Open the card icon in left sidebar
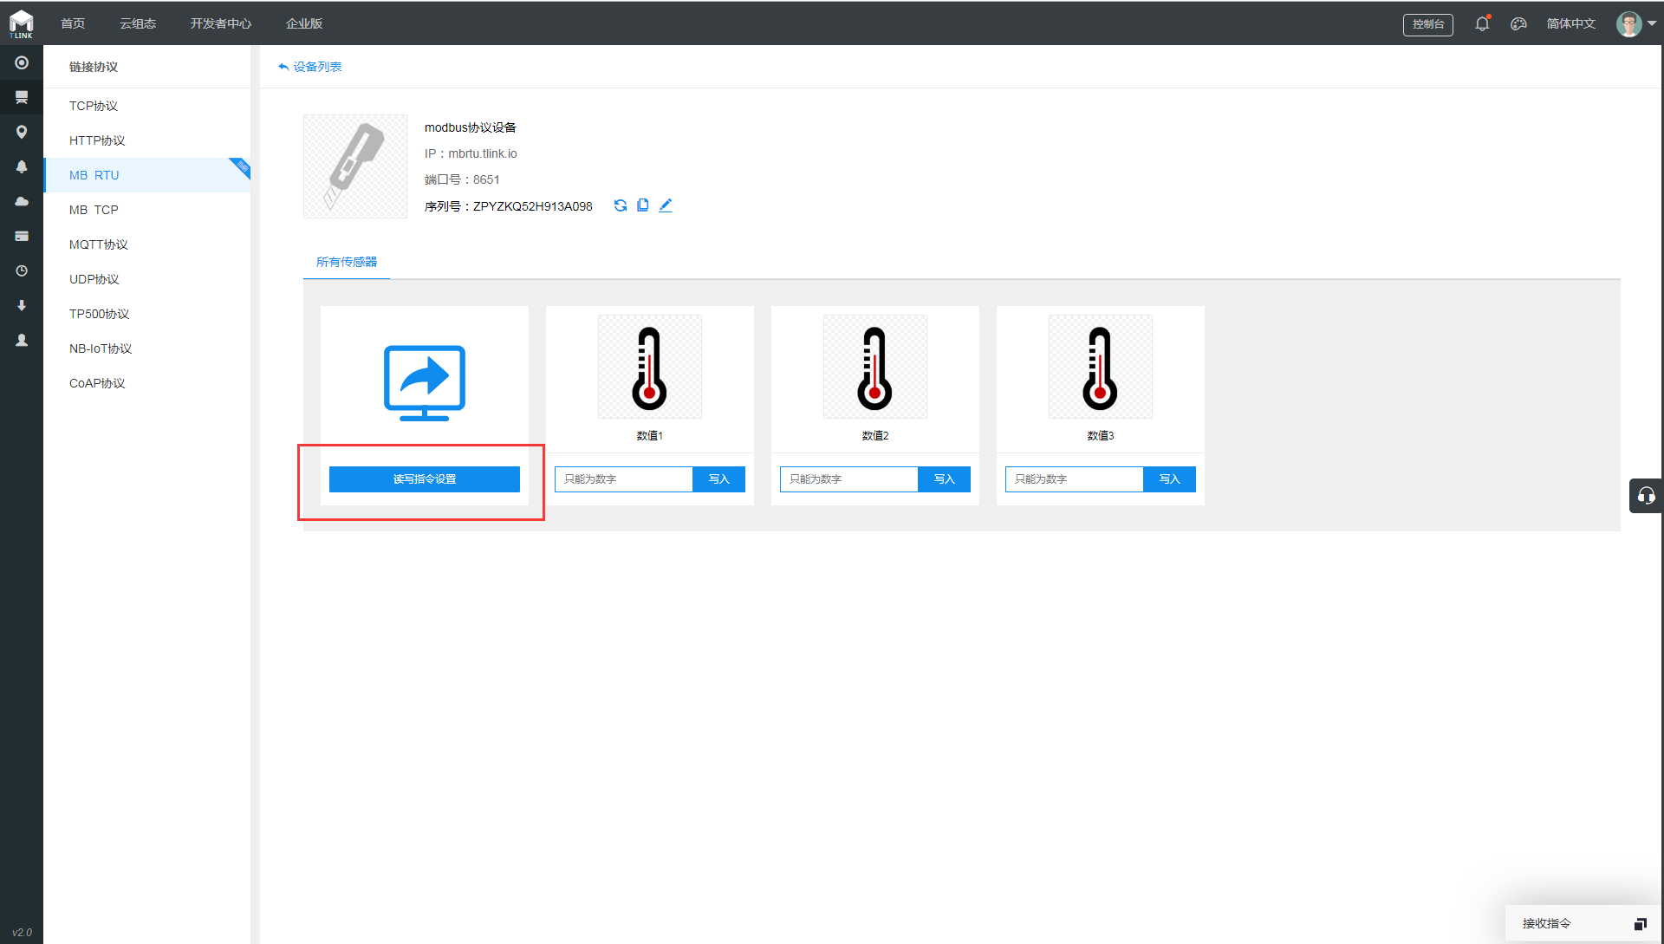Image resolution: width=1664 pixels, height=944 pixels. click(x=22, y=236)
